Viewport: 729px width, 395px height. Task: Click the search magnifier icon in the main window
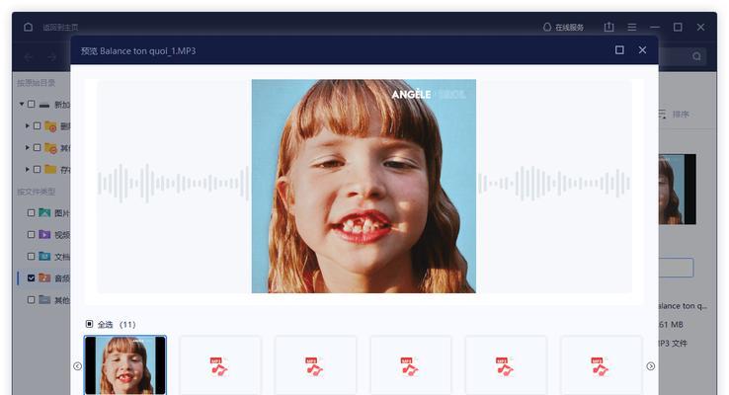[x=696, y=56]
